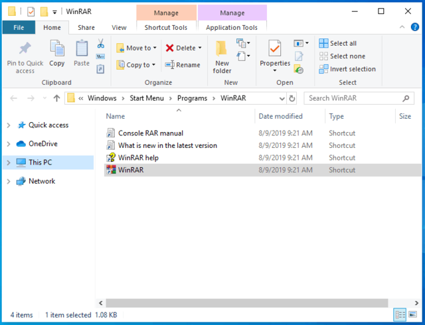Click the New folder quick access toolbar icon

[x=44, y=12]
